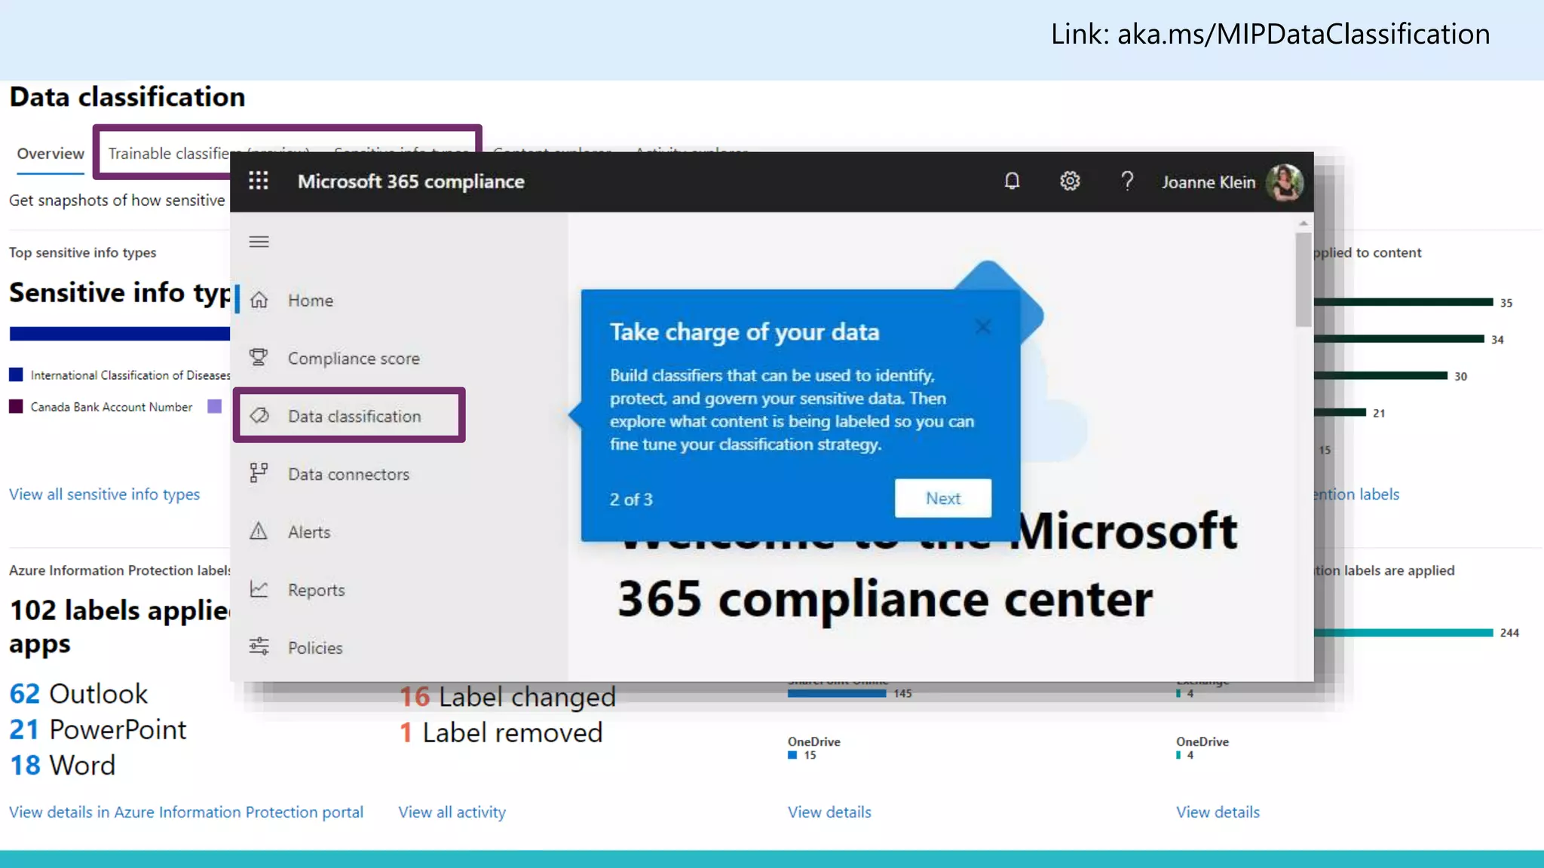Click View details under retention labels chart
1544x868 pixels.
pos(1218,812)
